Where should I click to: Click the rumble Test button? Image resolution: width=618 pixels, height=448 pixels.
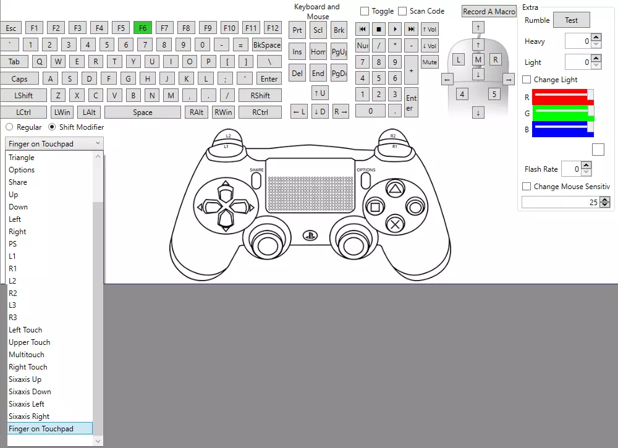click(x=572, y=20)
